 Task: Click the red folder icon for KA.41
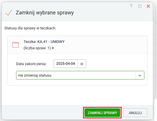click(16, 45)
